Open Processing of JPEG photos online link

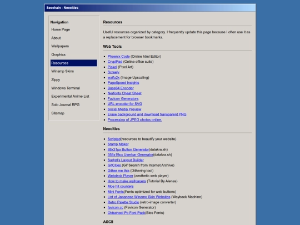point(134,119)
